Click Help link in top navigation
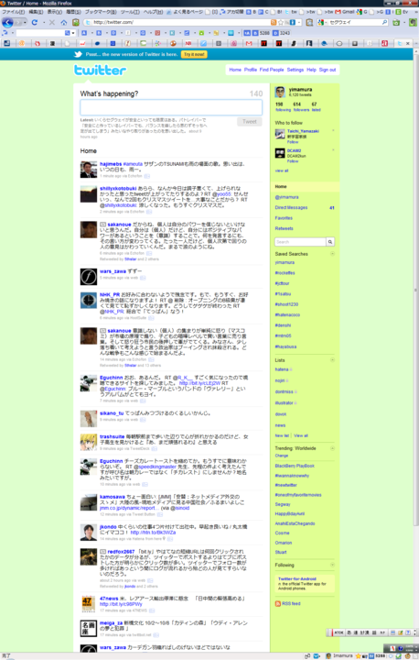This screenshot has height=660, width=419. point(311,70)
